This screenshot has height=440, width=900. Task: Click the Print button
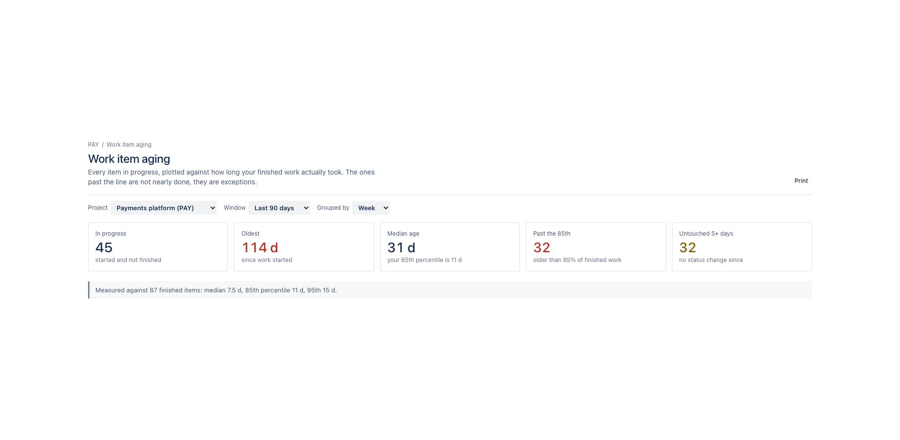click(x=801, y=181)
